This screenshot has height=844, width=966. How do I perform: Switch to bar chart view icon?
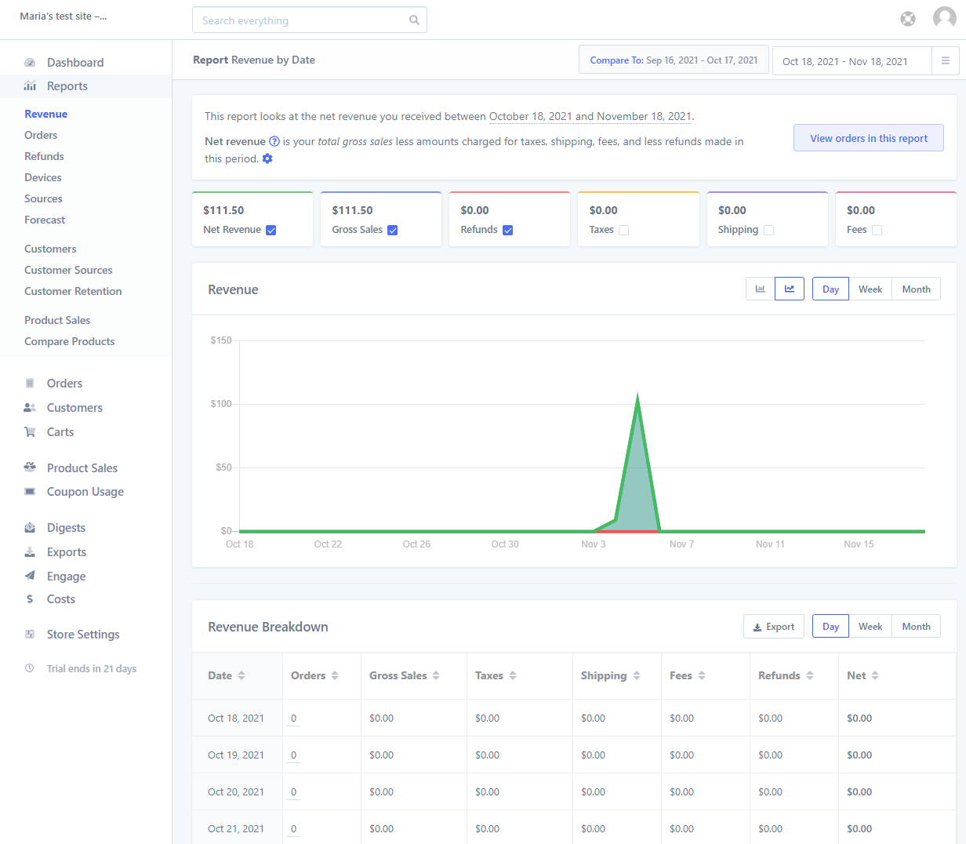[760, 289]
